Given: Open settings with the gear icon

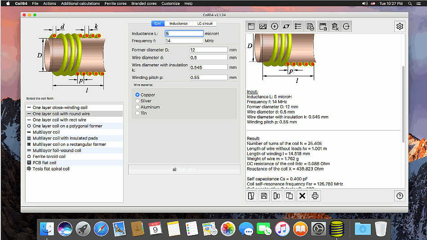Looking at the screenshot, I should coord(400,26).
